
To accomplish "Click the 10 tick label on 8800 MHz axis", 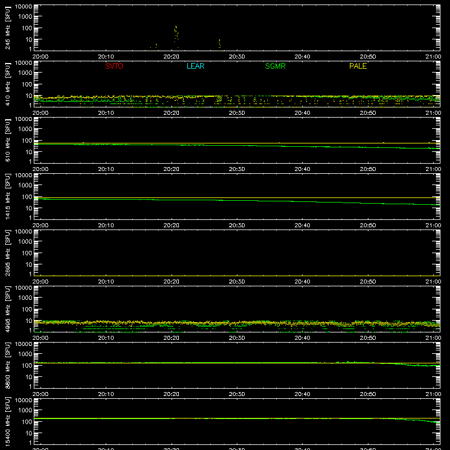I will coord(29,377).
